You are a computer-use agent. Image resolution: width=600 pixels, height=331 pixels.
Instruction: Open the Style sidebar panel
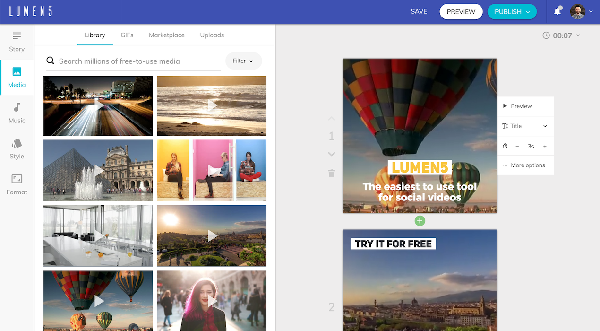17,149
